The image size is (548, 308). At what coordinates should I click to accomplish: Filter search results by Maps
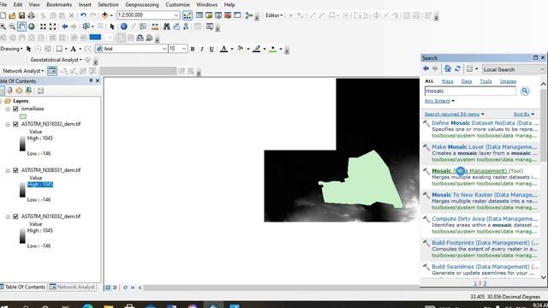coord(447,81)
